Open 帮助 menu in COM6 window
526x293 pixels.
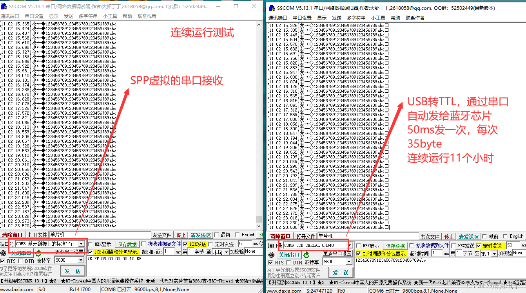[395, 18]
